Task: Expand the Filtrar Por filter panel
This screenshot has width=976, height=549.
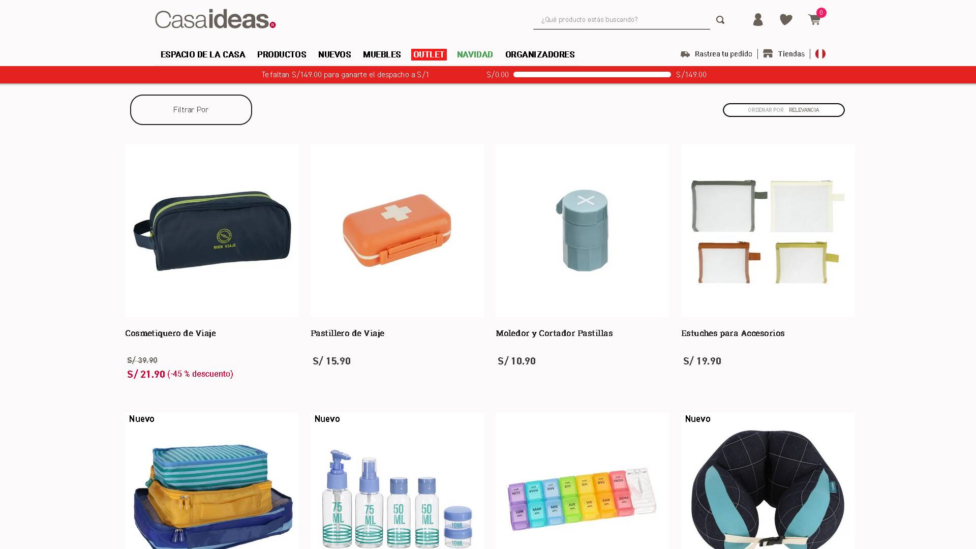Action: pos(191,110)
